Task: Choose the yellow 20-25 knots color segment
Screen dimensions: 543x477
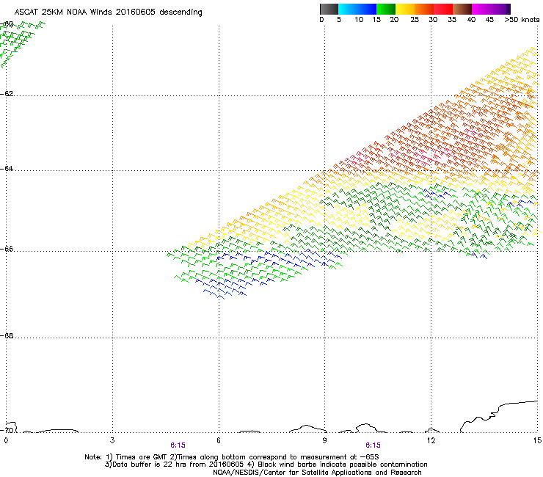Action: coord(405,9)
